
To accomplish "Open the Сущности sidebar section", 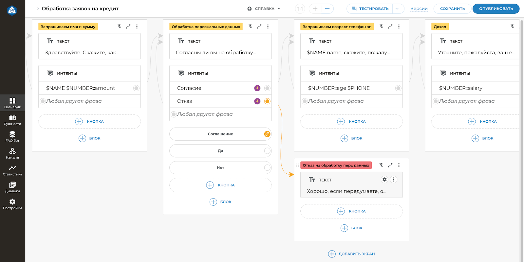I will 12,120.
